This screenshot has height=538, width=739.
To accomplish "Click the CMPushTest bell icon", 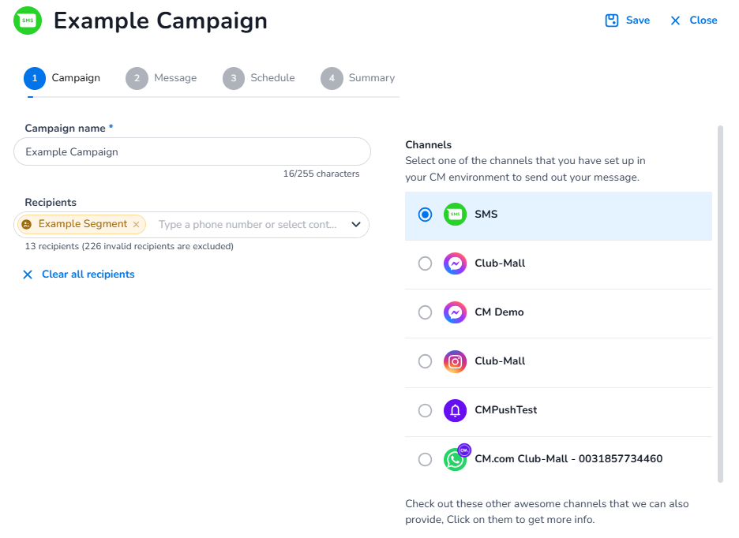I will pos(455,410).
